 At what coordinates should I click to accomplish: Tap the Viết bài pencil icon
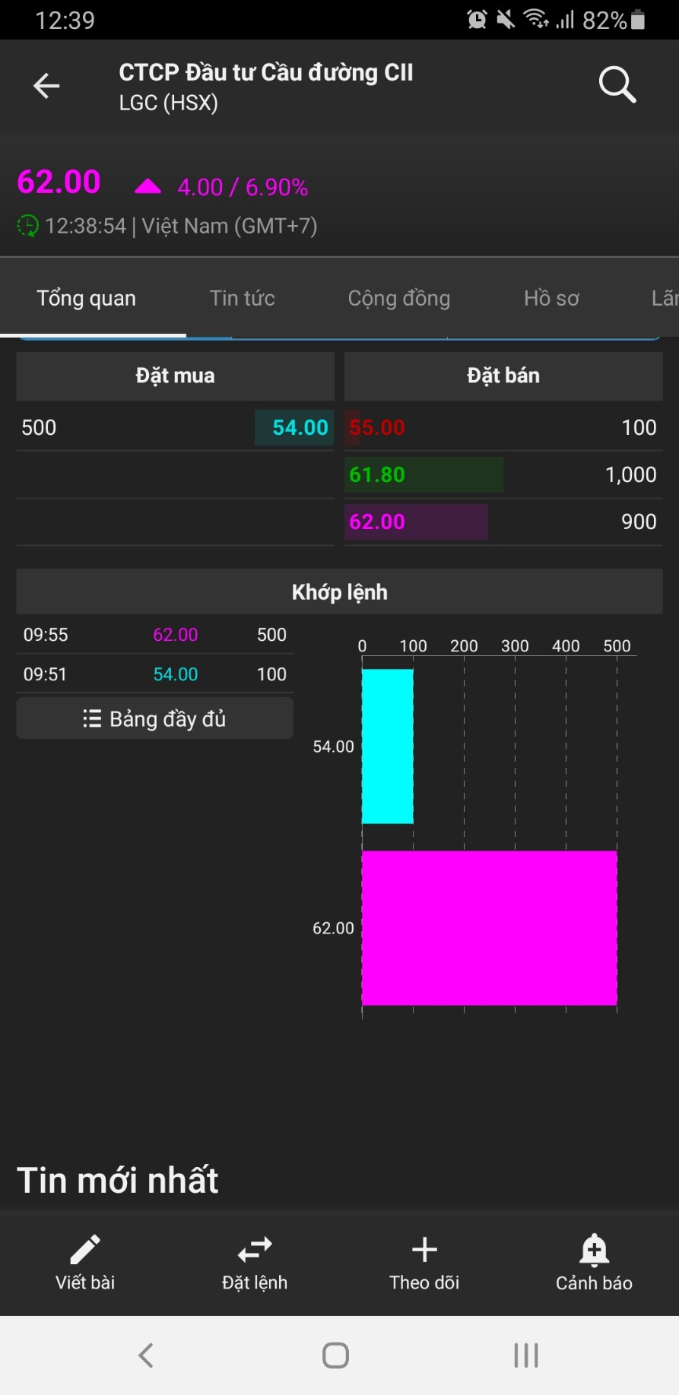85,1251
